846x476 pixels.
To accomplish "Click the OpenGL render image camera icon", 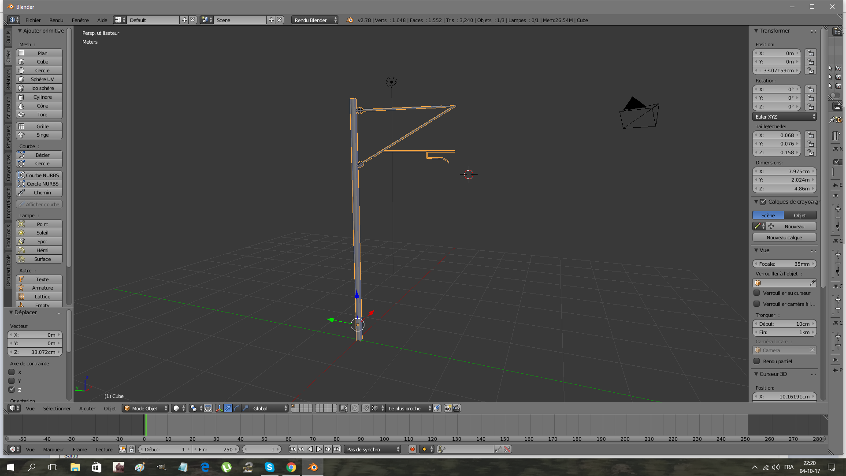I will [x=448, y=408].
